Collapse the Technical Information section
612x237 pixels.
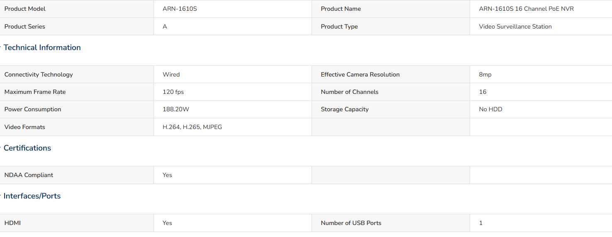(x=42, y=48)
